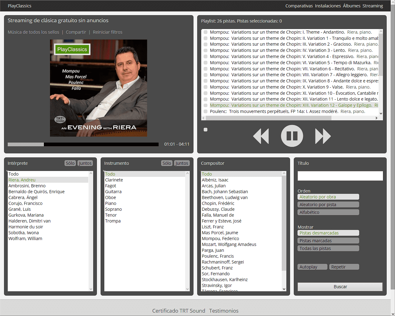Open the Testimonios footer link
The image size is (395, 316).
(224, 311)
